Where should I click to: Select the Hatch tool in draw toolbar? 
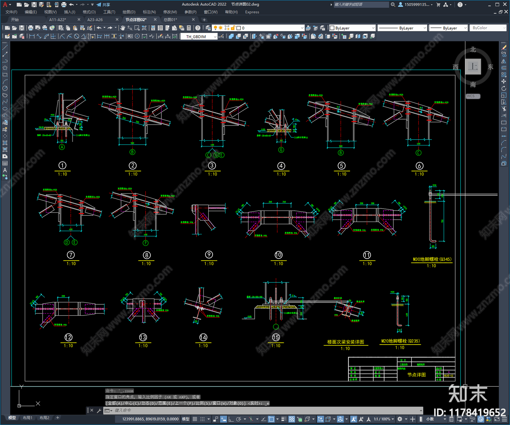coord(5,143)
